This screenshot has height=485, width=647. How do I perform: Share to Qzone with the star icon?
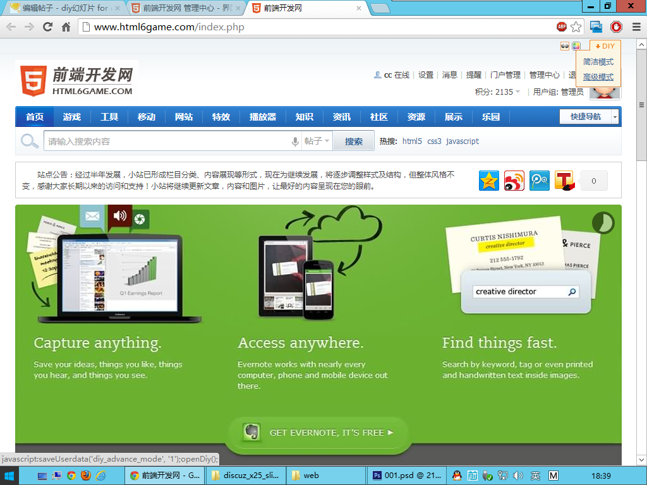point(489,181)
